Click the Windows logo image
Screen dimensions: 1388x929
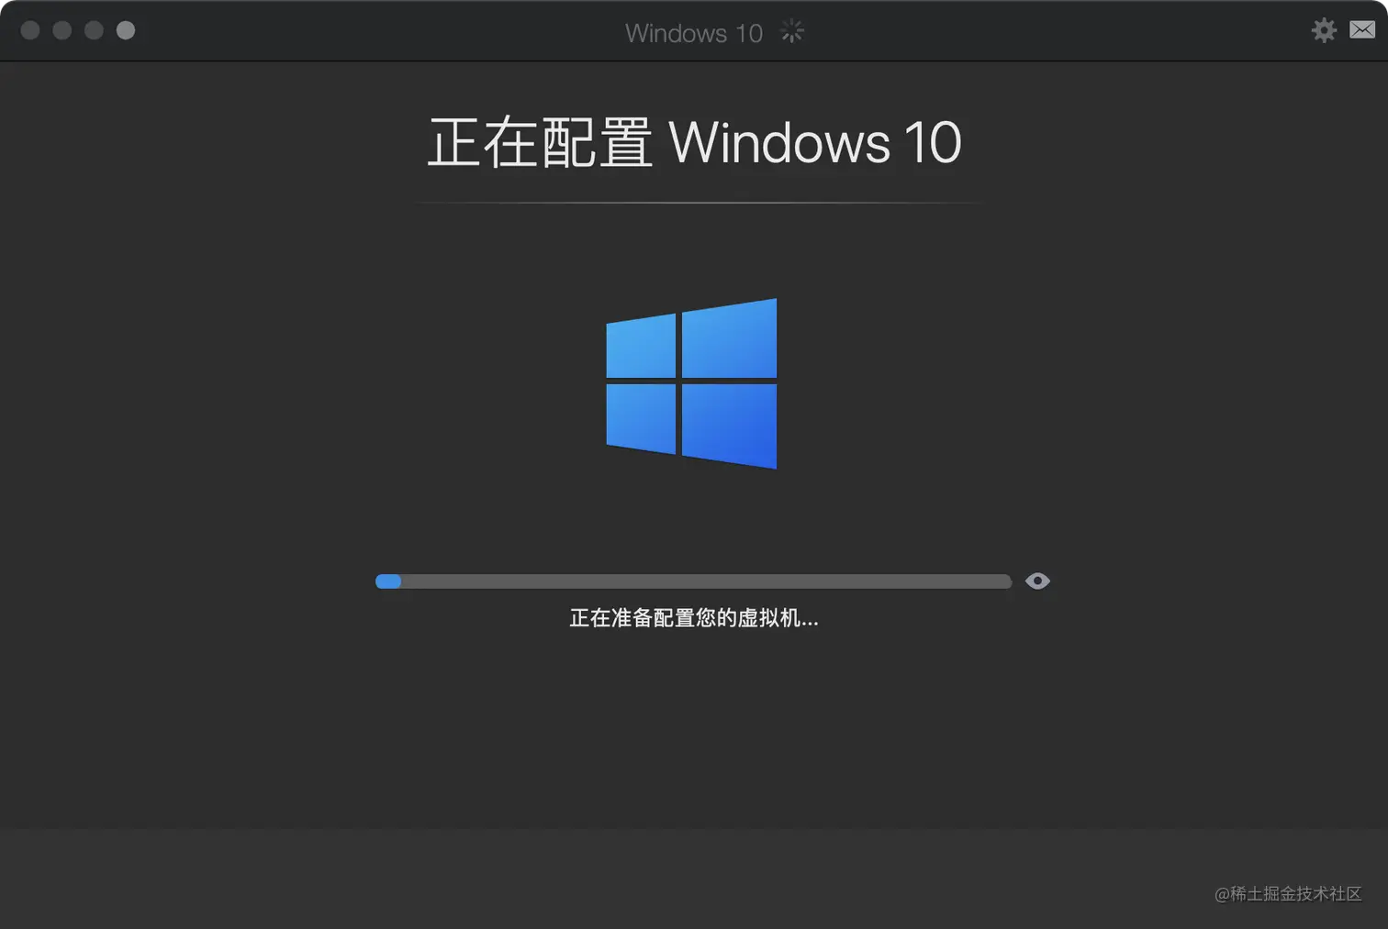691,383
